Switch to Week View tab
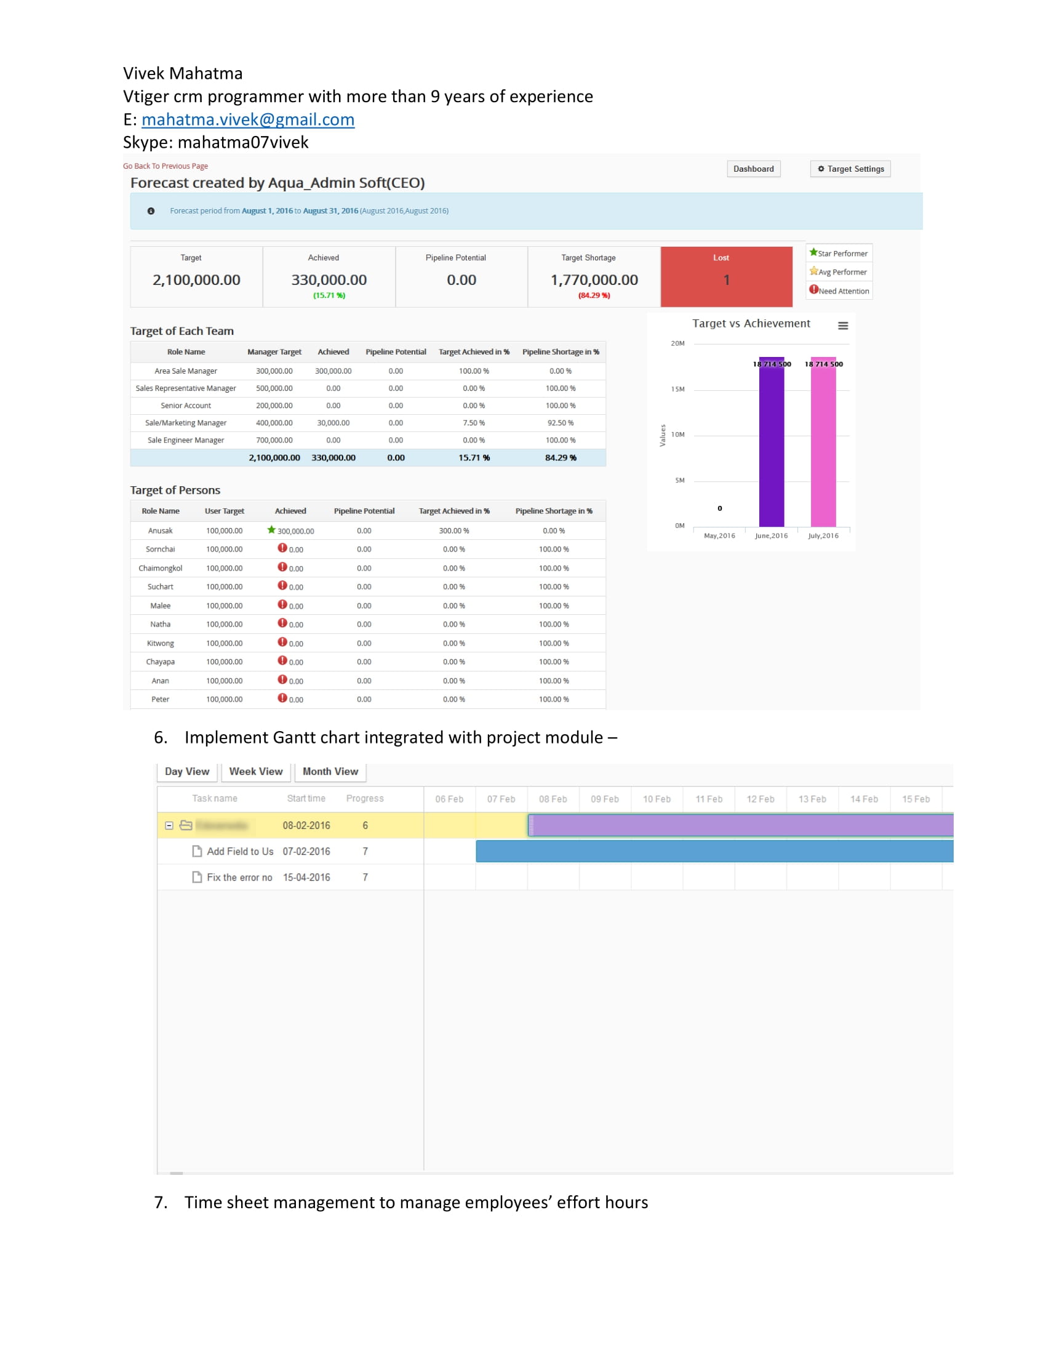Screen dimensions: 1046x1354 pos(255,771)
